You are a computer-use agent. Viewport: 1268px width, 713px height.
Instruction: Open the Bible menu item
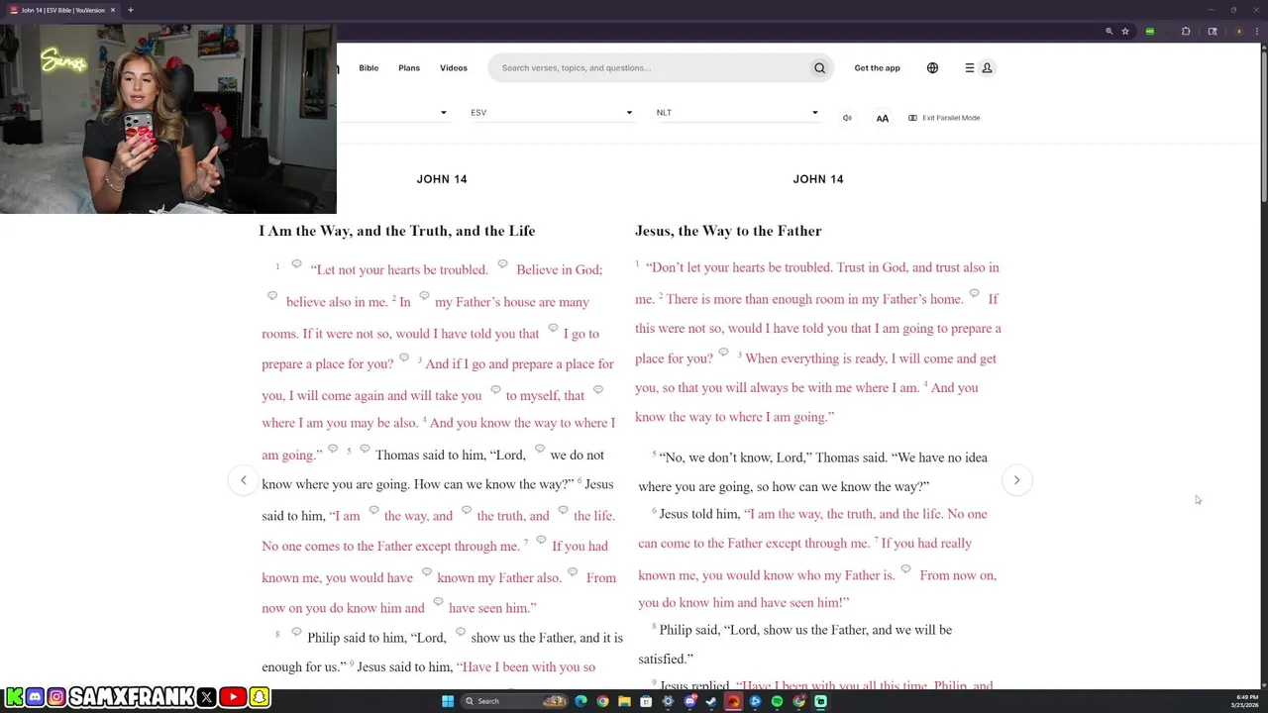(x=369, y=68)
